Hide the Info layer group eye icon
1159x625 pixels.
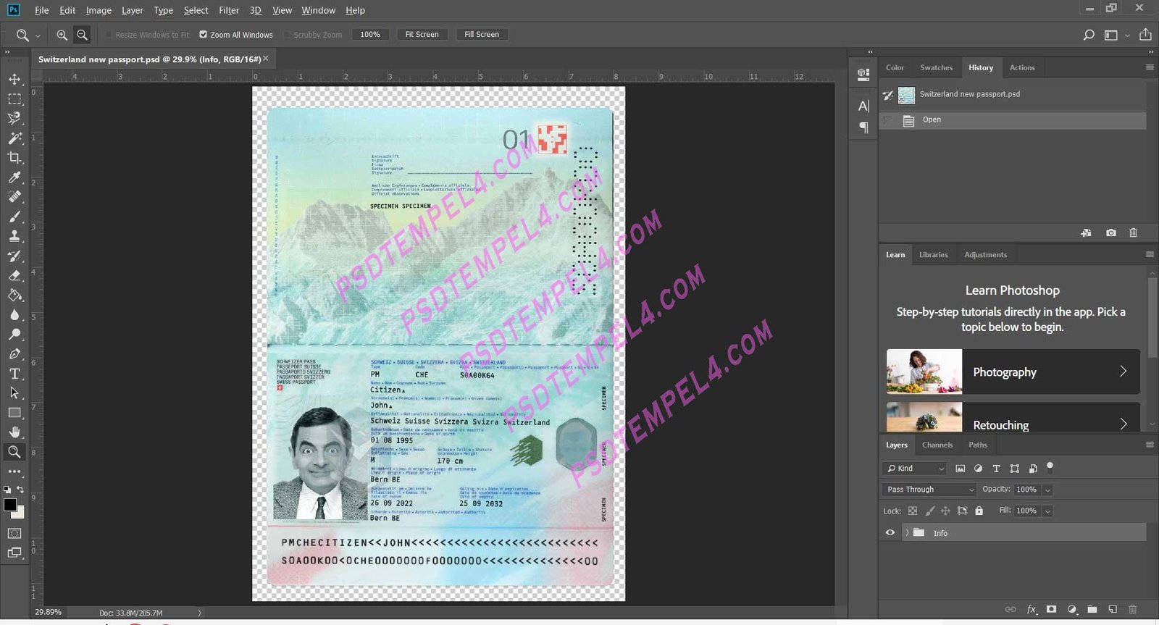(890, 532)
